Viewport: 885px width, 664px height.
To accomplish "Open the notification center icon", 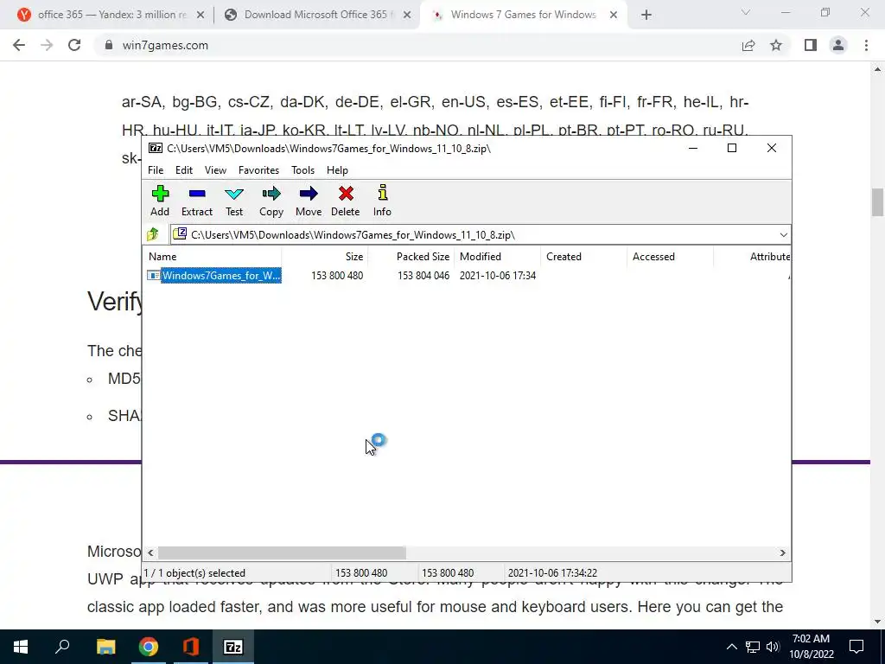I will (x=856, y=647).
